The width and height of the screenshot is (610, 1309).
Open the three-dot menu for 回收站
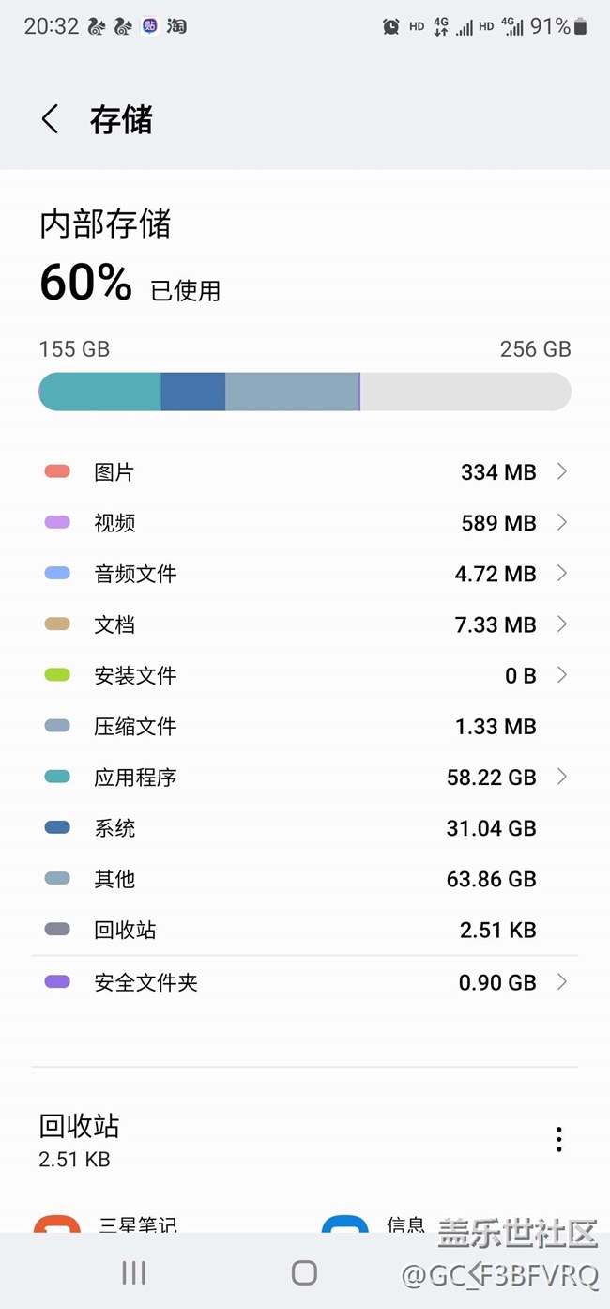point(559,1139)
